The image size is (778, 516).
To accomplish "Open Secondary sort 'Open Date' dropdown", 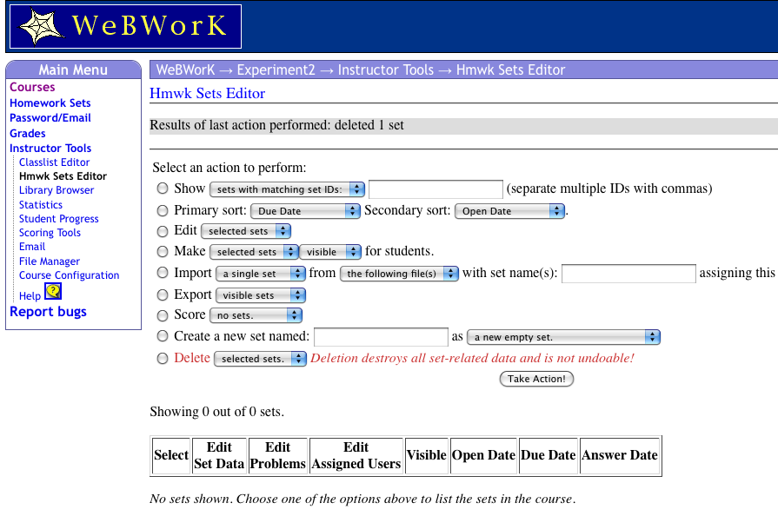I will [509, 211].
